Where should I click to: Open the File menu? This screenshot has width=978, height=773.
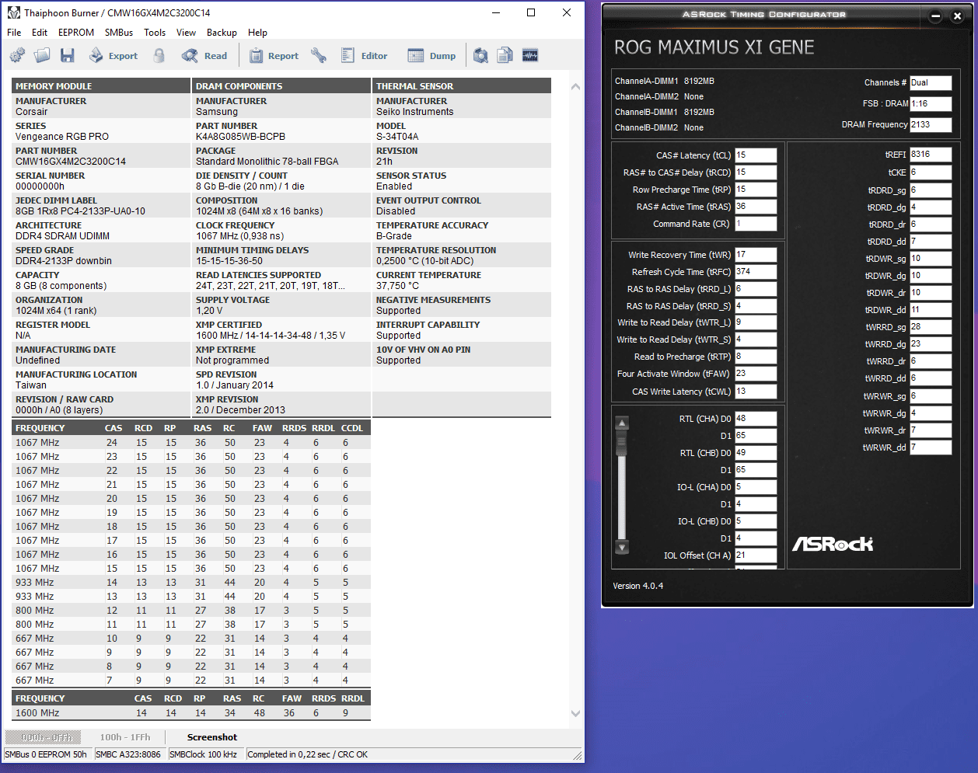(x=14, y=33)
